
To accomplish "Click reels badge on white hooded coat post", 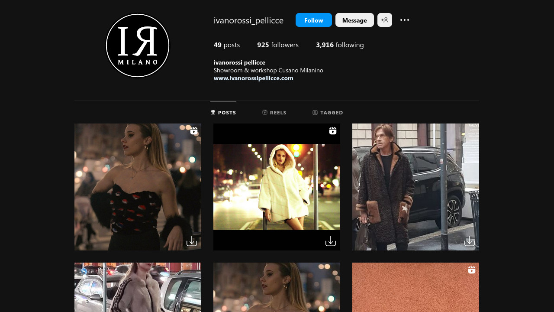I will pos(333,131).
